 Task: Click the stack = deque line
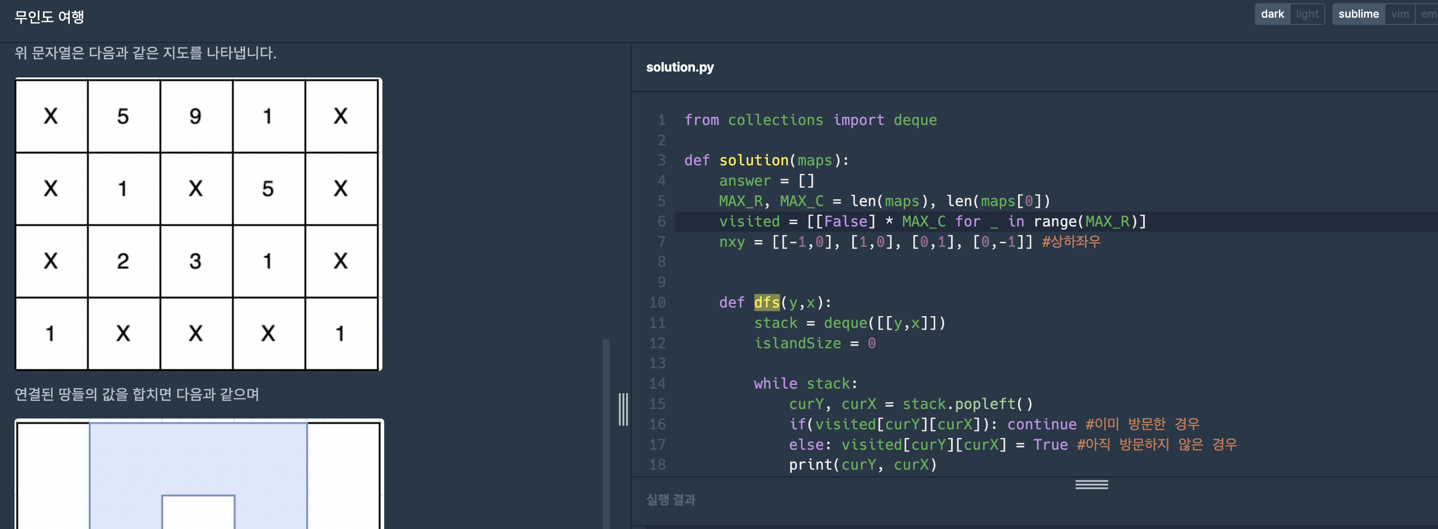[849, 322]
